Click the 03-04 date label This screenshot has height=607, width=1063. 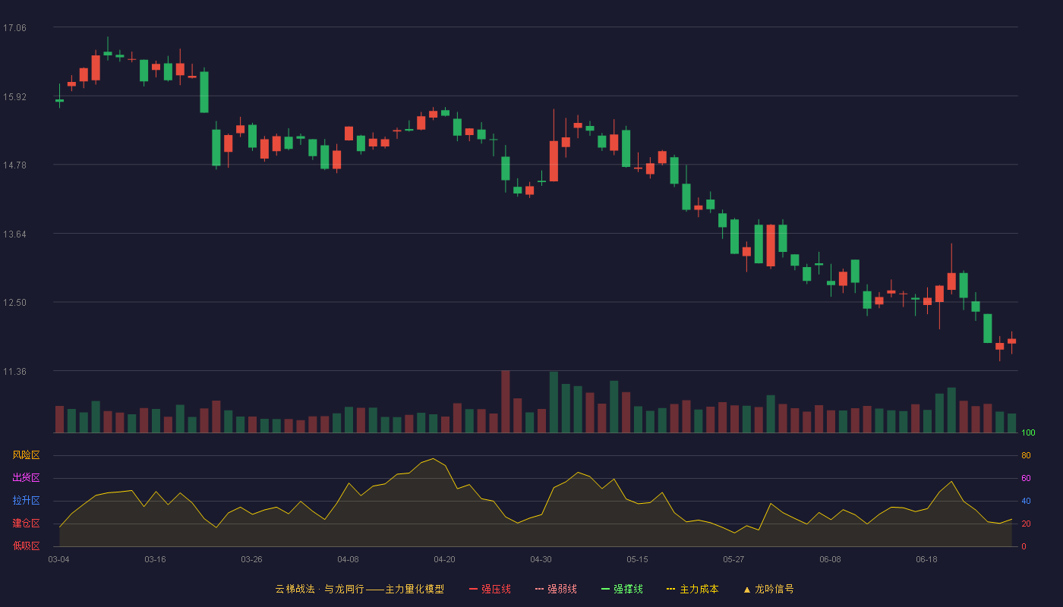(x=58, y=559)
